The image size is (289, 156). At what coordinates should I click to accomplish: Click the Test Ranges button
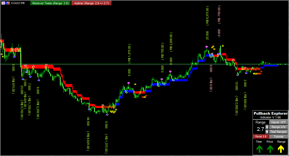point(278,132)
